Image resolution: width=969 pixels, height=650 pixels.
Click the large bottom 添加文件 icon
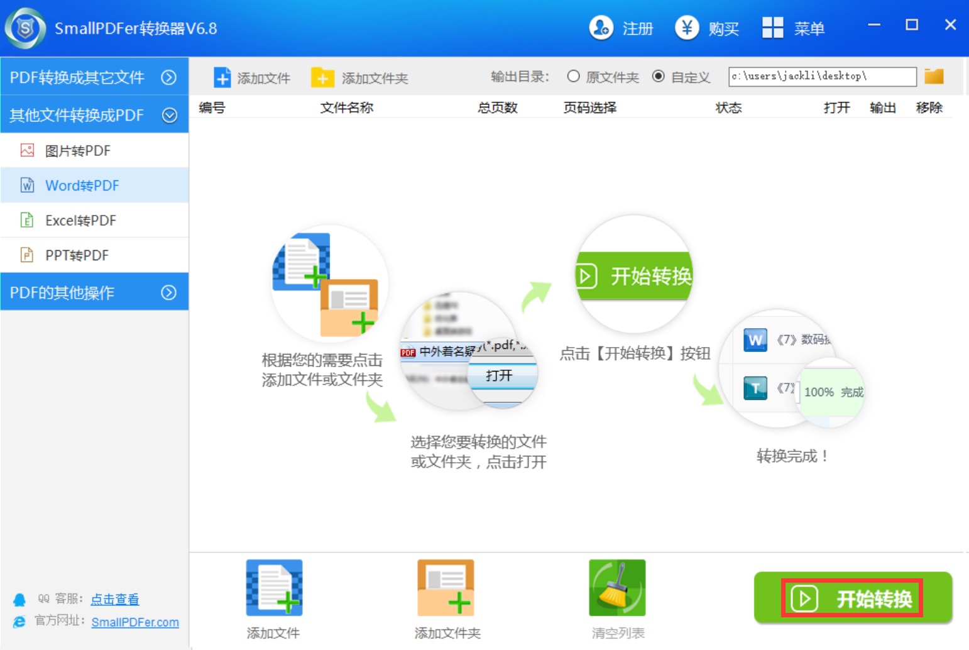pos(274,588)
